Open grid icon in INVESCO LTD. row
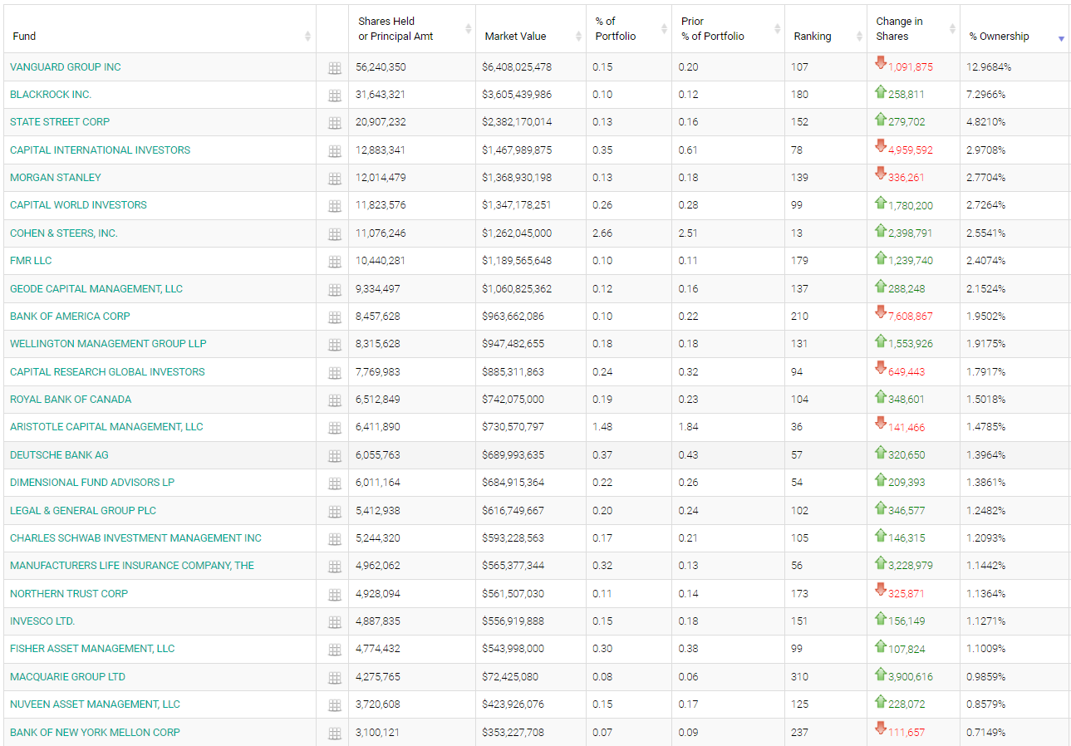The image size is (1071, 746). (335, 622)
